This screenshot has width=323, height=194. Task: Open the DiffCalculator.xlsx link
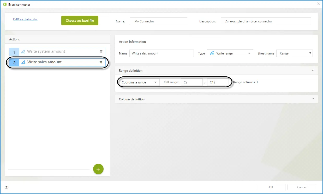point(25,19)
